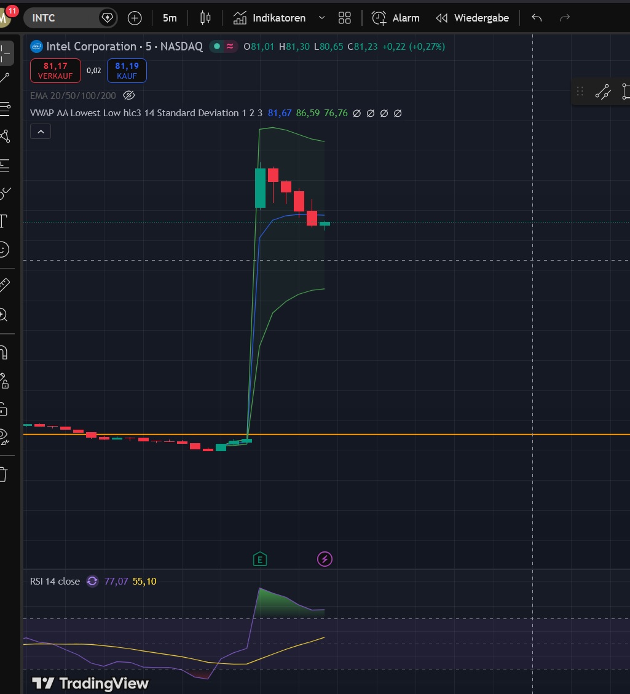Click the 81,19 KAUF buy button
Image resolution: width=630 pixels, height=694 pixels.
127,71
